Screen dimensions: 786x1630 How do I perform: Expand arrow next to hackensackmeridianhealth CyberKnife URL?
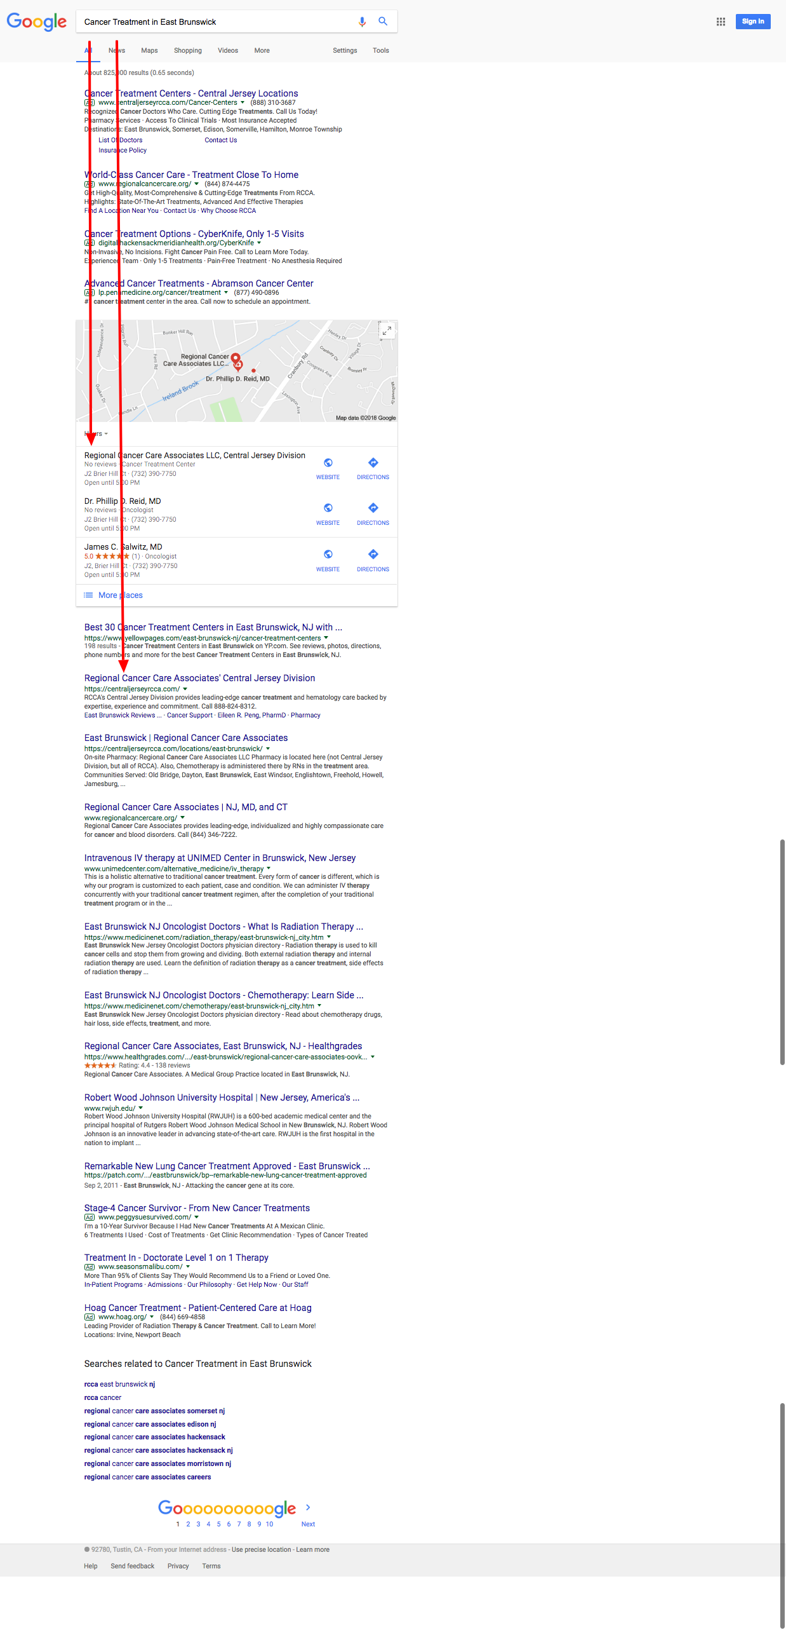tap(259, 243)
